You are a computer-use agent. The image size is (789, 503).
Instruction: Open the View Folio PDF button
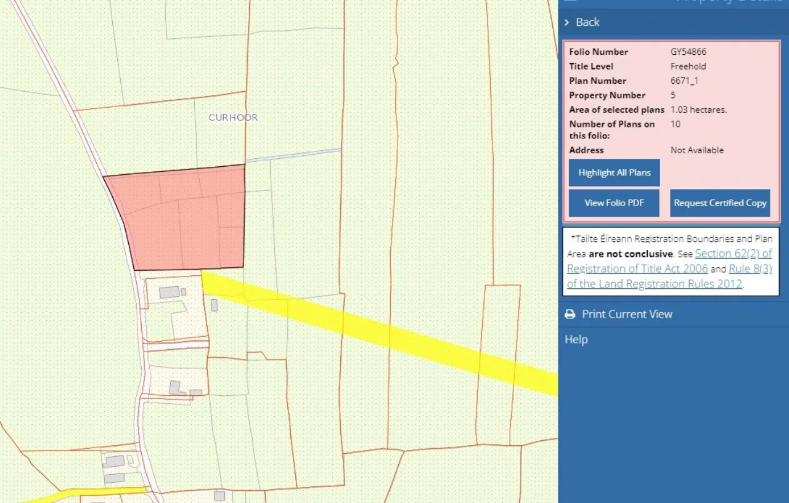pos(614,203)
